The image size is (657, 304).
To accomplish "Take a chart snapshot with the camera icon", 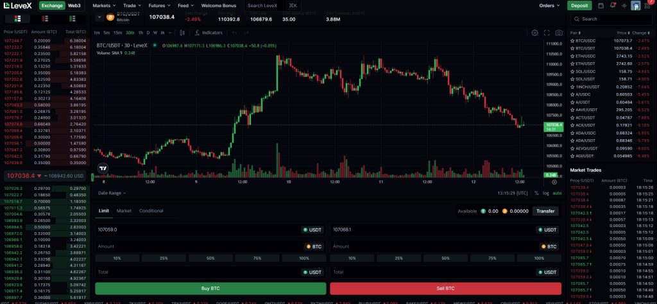I will point(559,33).
